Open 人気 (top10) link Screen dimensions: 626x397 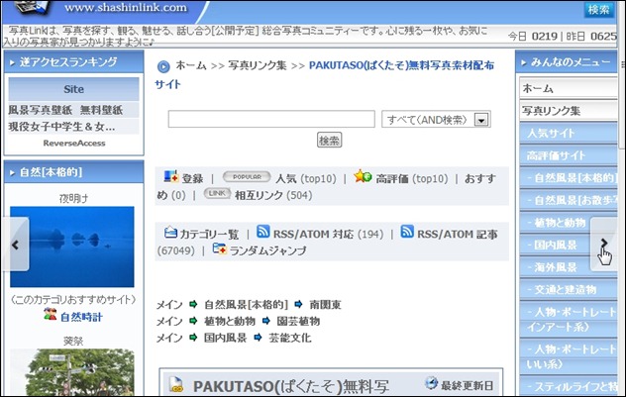[306, 178]
